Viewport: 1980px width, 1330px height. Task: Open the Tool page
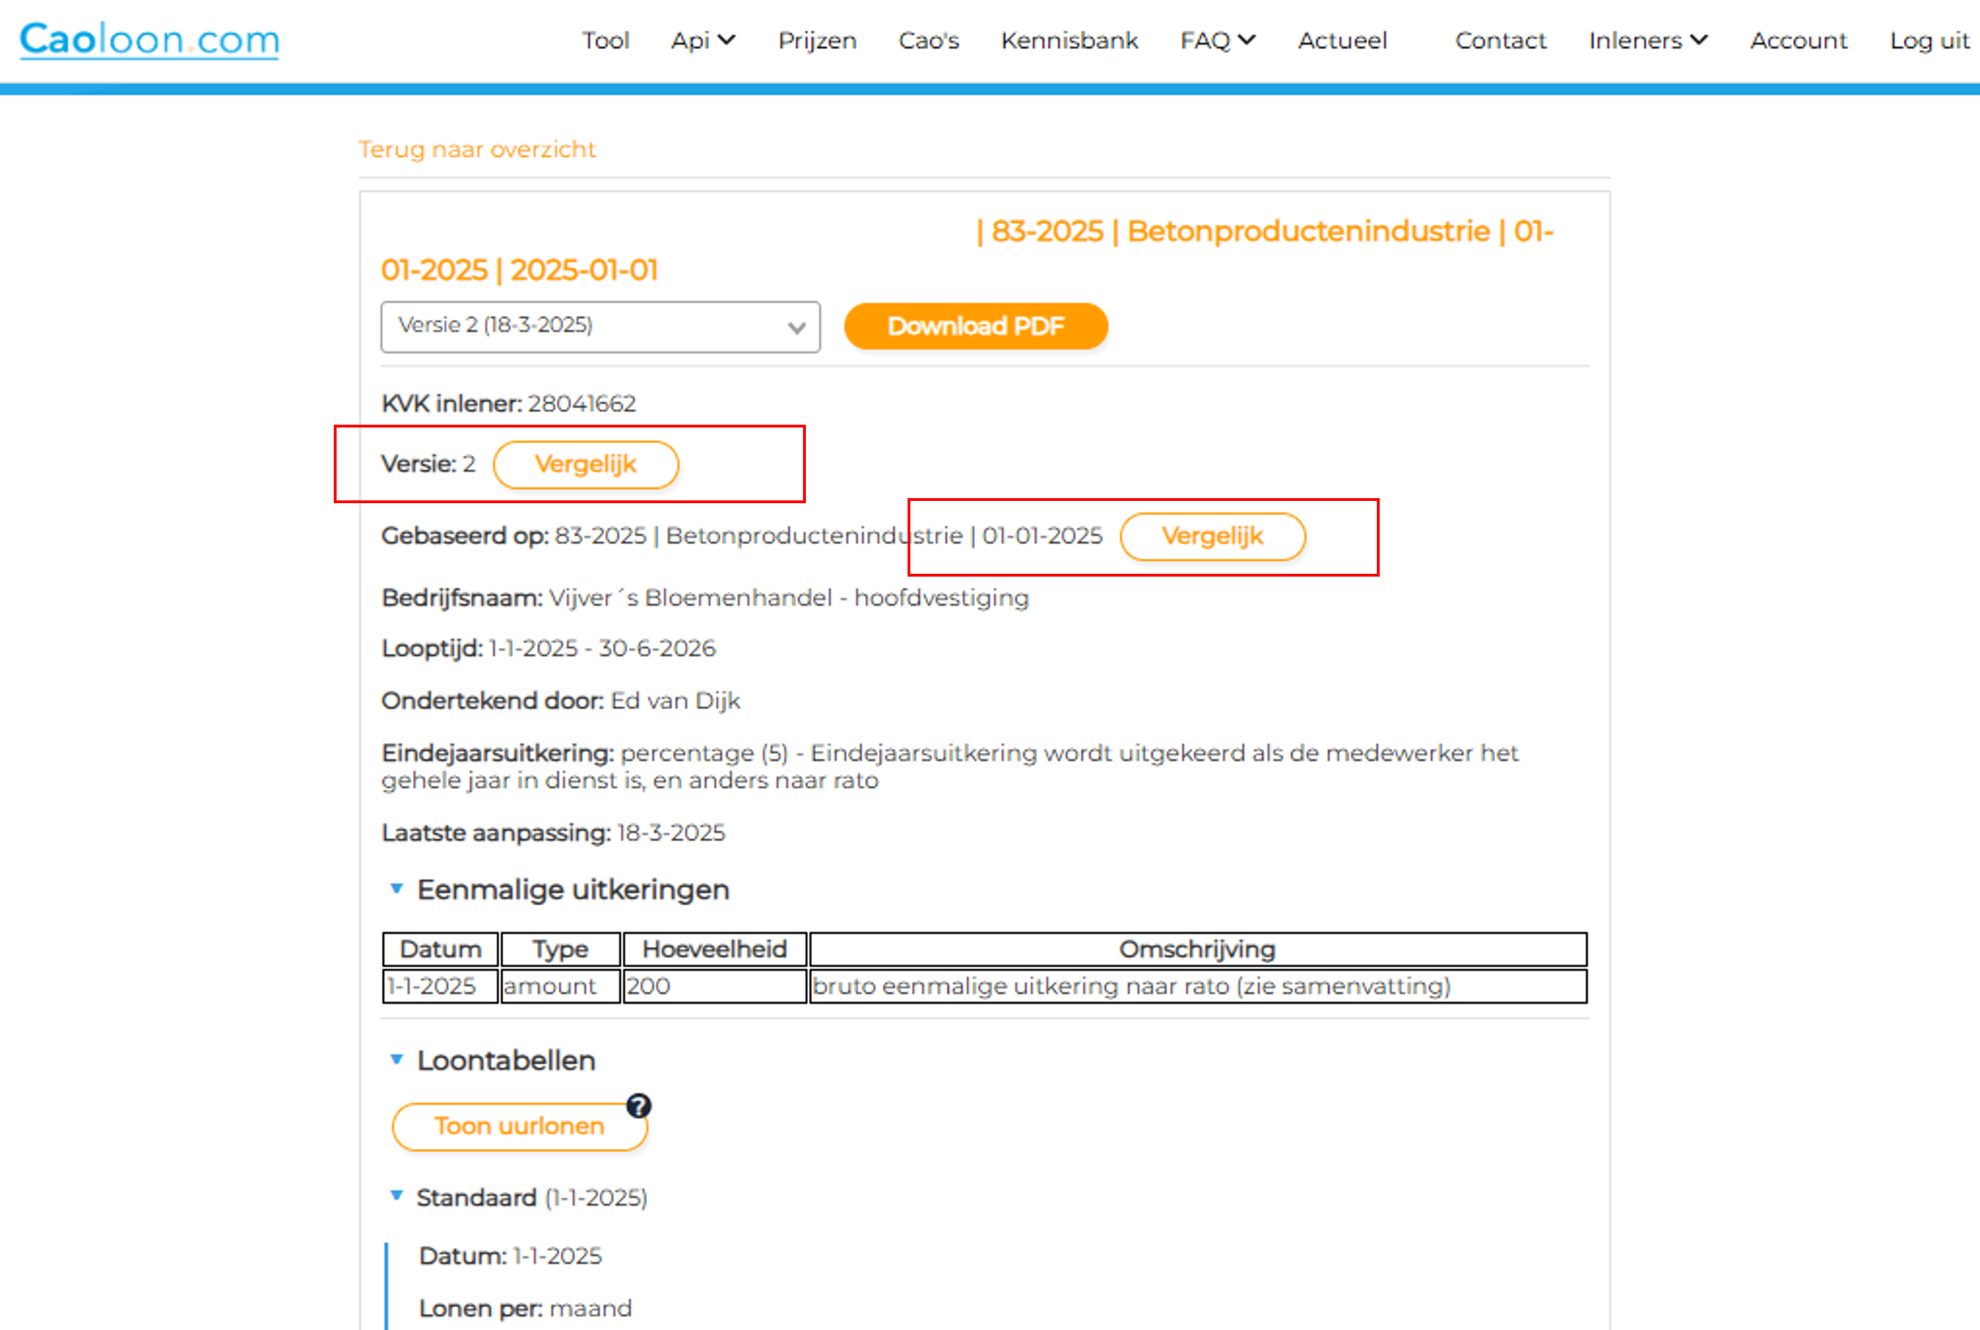tap(605, 40)
